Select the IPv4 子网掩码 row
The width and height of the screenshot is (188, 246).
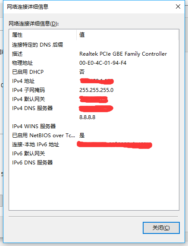pos(94,90)
